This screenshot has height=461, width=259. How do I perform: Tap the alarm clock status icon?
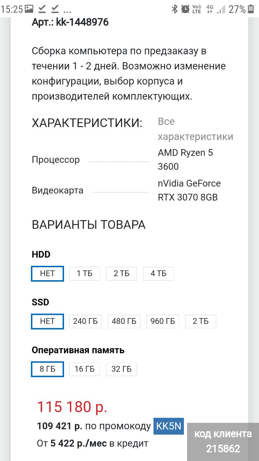[x=186, y=9]
